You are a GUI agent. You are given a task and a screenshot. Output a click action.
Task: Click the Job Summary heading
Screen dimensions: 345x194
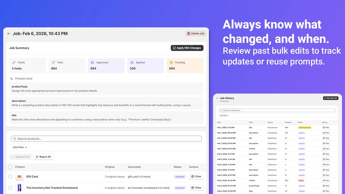pos(19,48)
